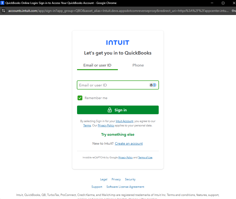Click Create an account link

coord(129,144)
